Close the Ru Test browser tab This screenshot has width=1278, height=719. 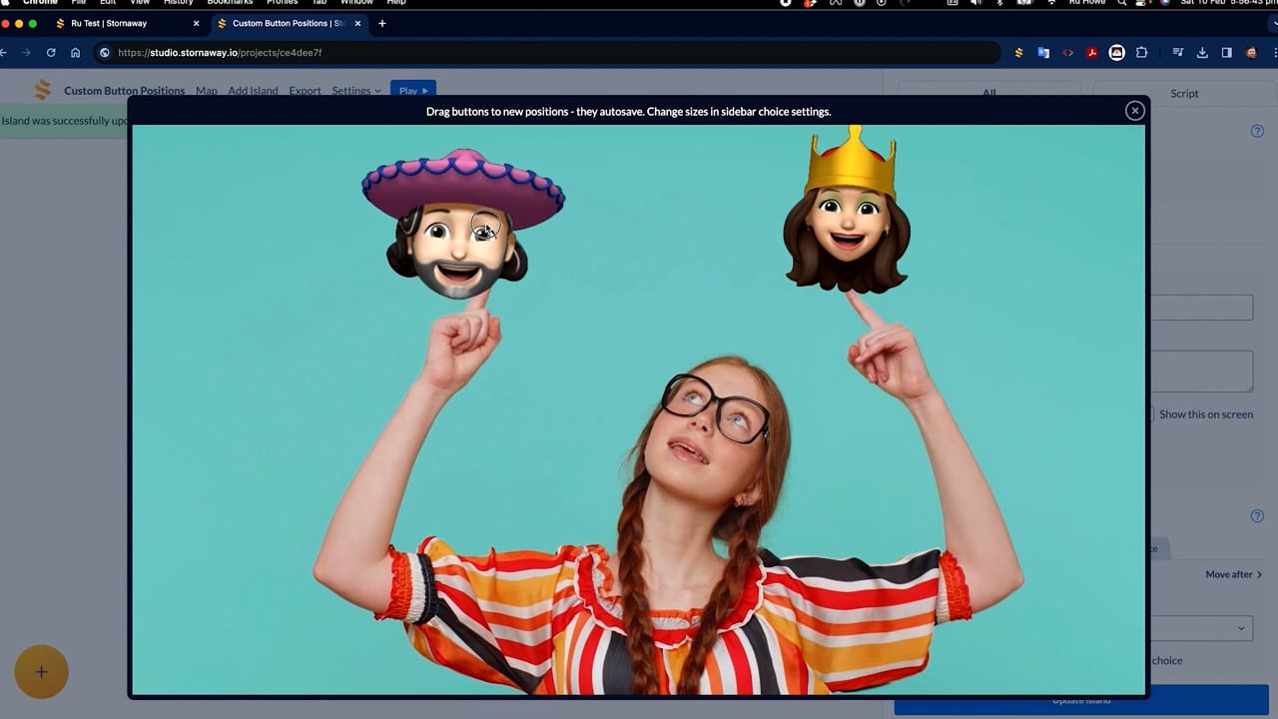196,23
